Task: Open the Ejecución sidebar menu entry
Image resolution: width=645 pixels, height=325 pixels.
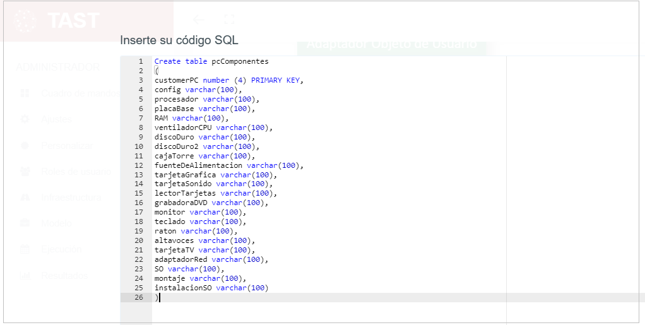Action: [x=61, y=249]
